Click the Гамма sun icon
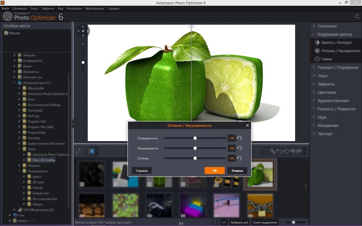Image resolution: width=362 pixels, height=226 pixels. pyautogui.click(x=317, y=59)
